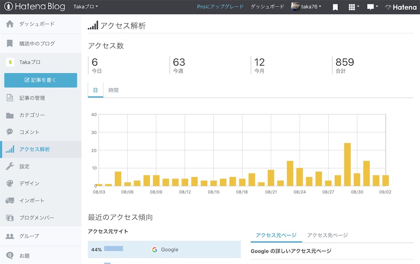
Task: Click the 記事を書く button
Action: pos(41,80)
